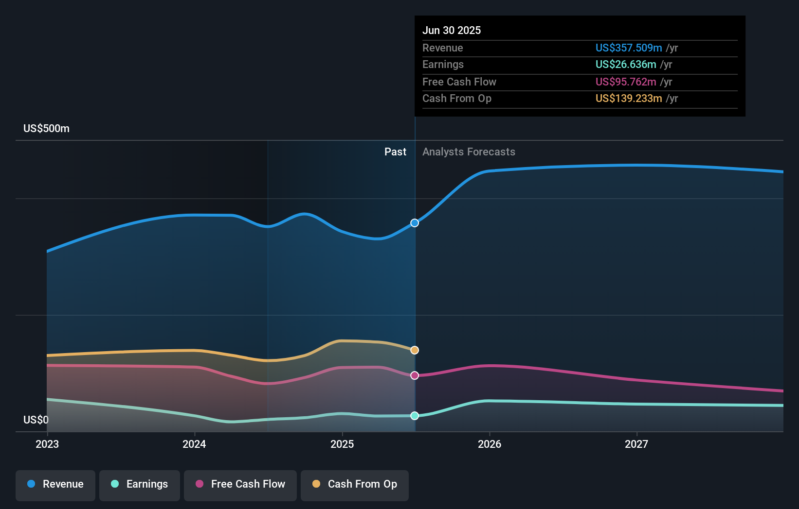Screen dimensions: 799x509
Task: Click the US$357.509m revenue value in tooltip
Action: click(x=628, y=48)
